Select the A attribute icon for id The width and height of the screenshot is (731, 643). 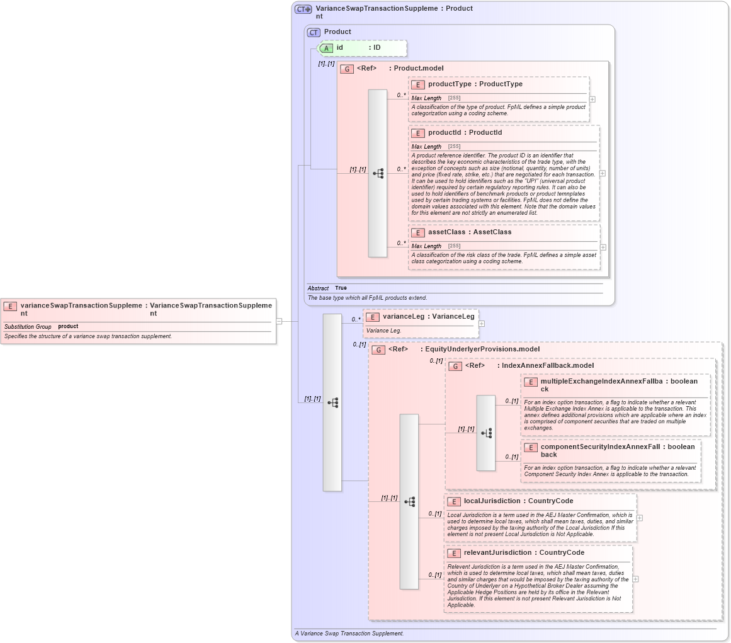[x=326, y=48]
